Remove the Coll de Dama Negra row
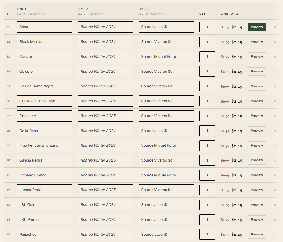 pyautogui.click(x=275, y=86)
